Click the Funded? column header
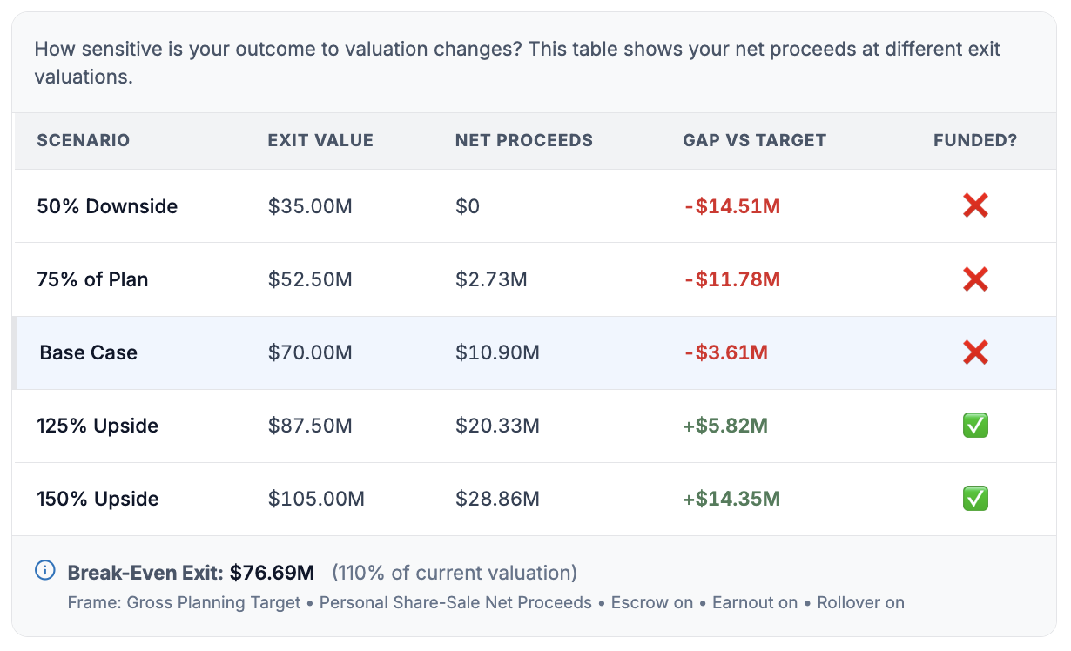Image resolution: width=1071 pixels, height=651 pixels. coord(975,140)
